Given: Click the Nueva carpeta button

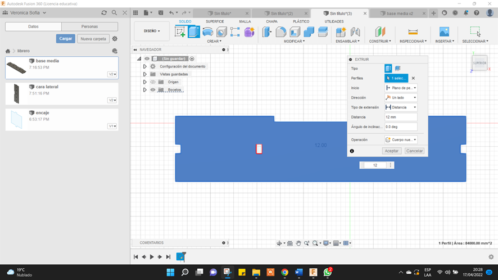Looking at the screenshot, I should point(93,39).
